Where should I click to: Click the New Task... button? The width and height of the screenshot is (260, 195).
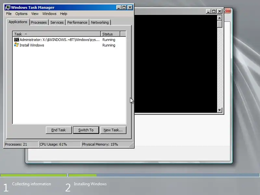coord(113,130)
